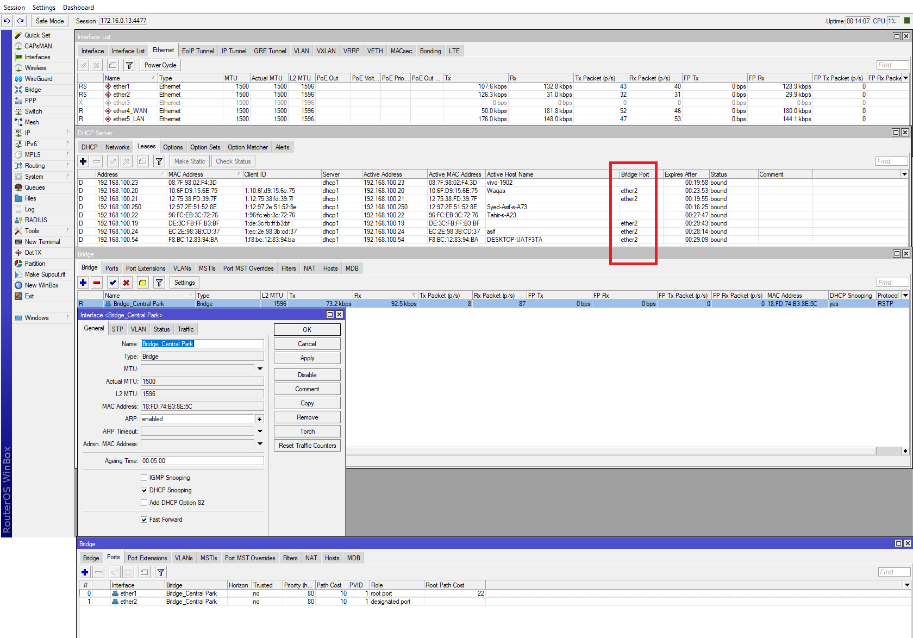Click the Redo arrow icon
The image size is (913, 638).
(x=21, y=21)
